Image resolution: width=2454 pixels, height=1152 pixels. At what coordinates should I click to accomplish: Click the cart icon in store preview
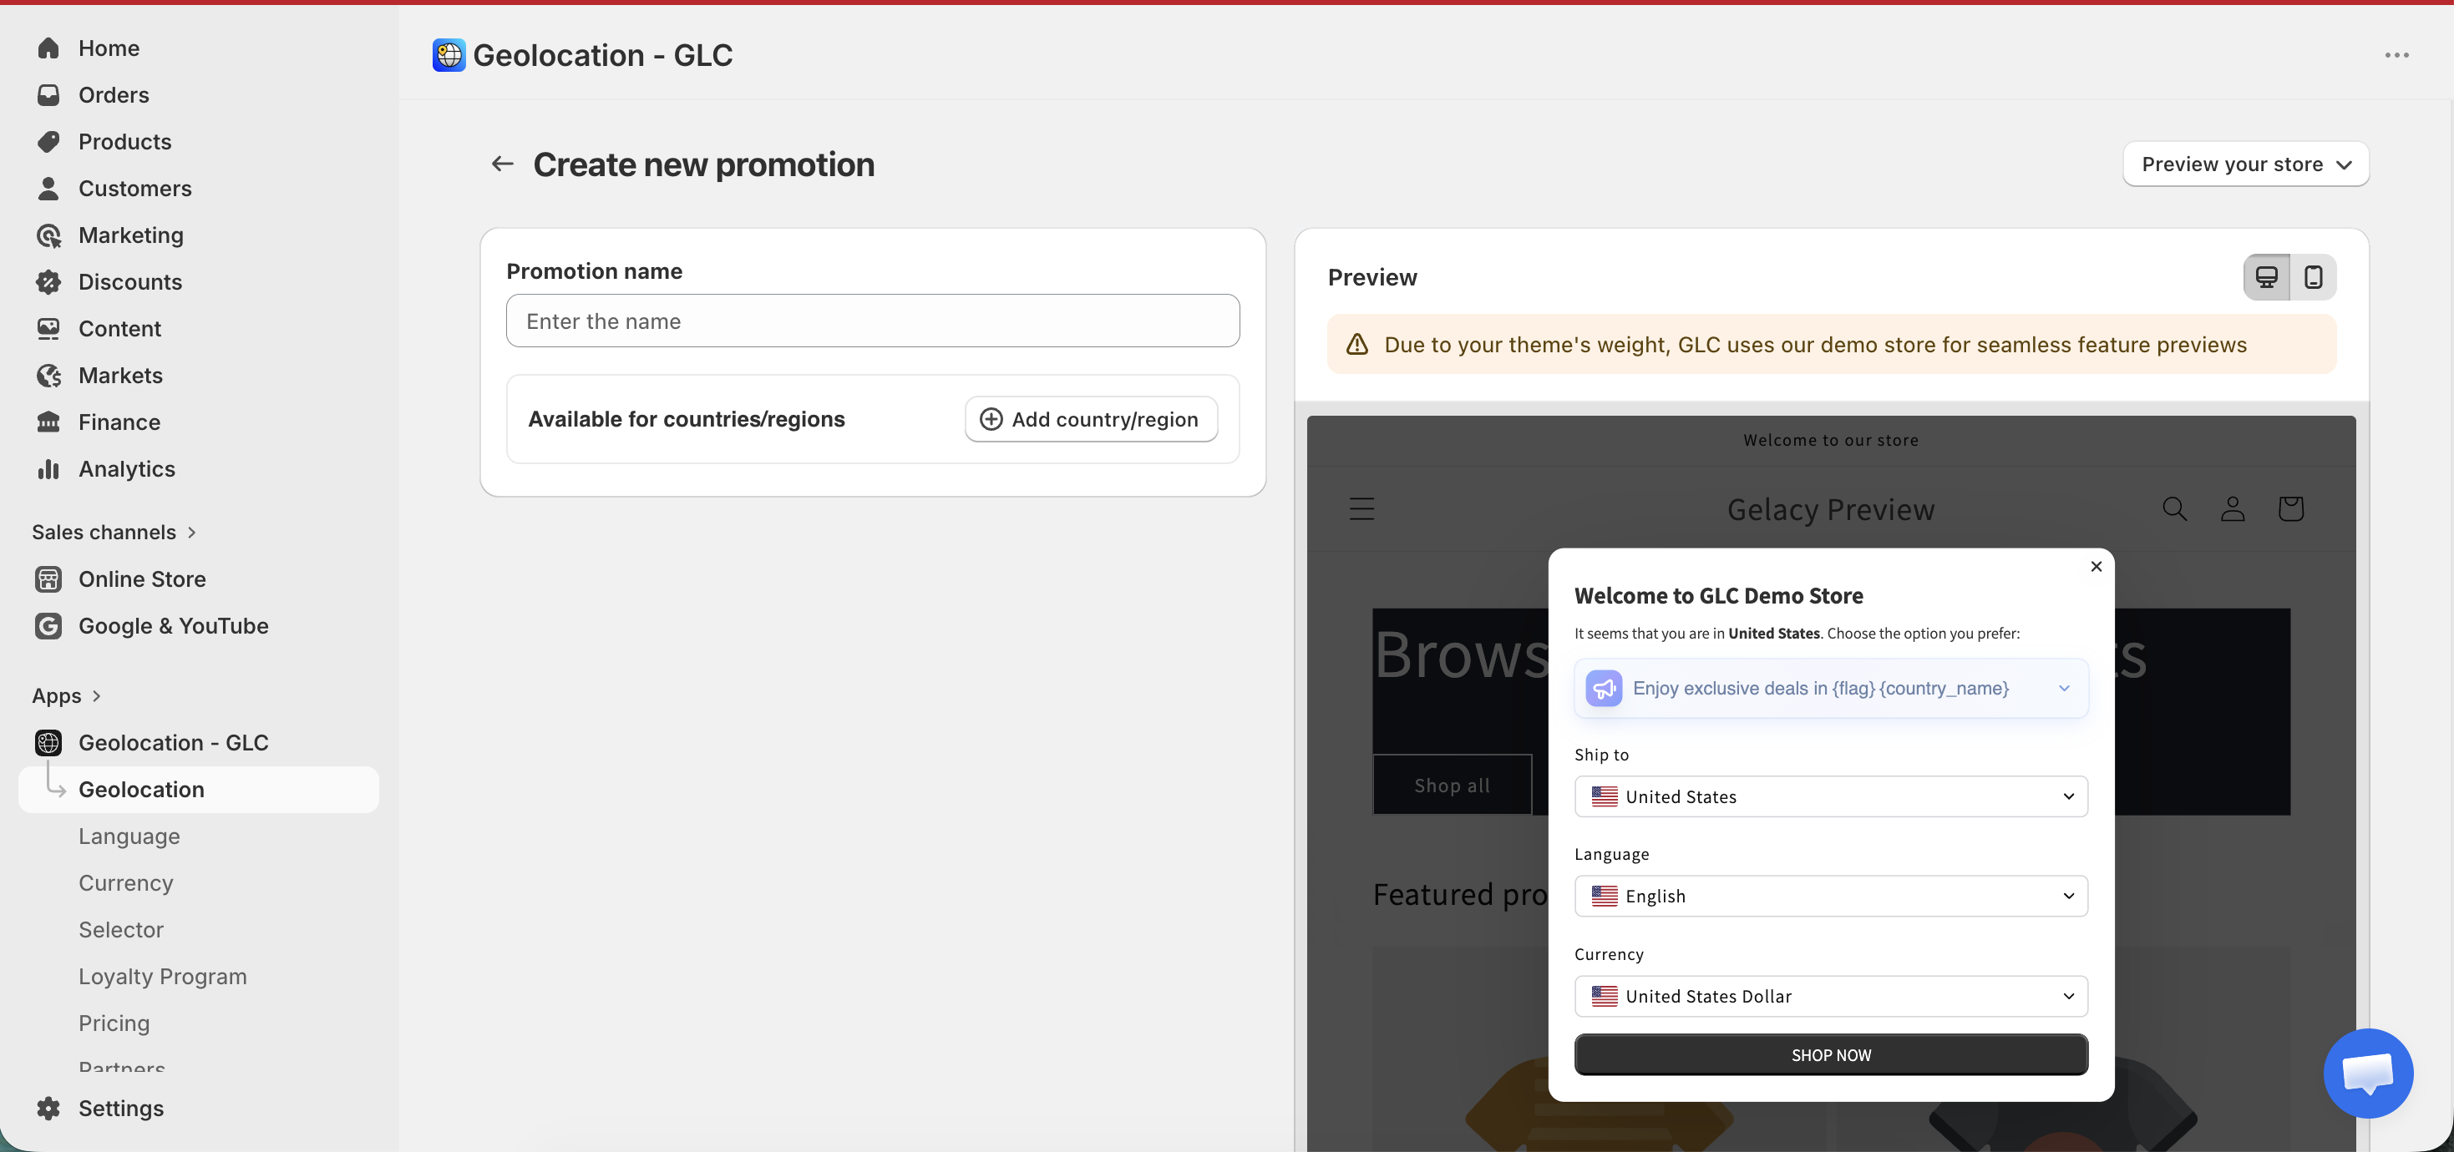pyautogui.click(x=2290, y=508)
